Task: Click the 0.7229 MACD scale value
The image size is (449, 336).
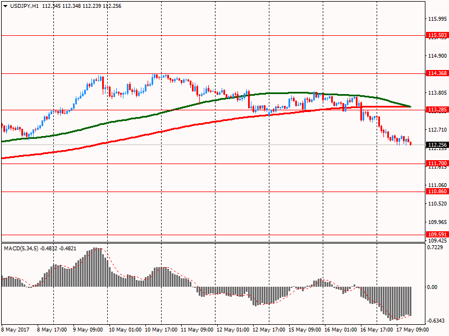Action: (x=434, y=248)
